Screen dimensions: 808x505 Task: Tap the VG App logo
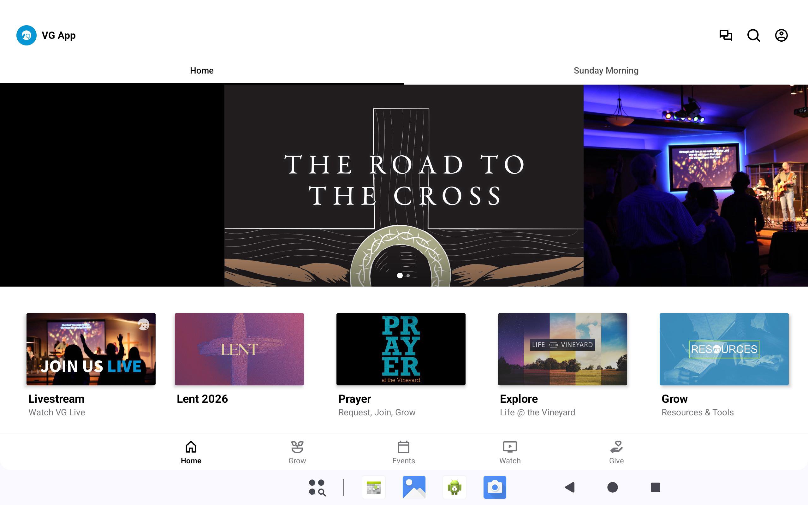pos(27,35)
